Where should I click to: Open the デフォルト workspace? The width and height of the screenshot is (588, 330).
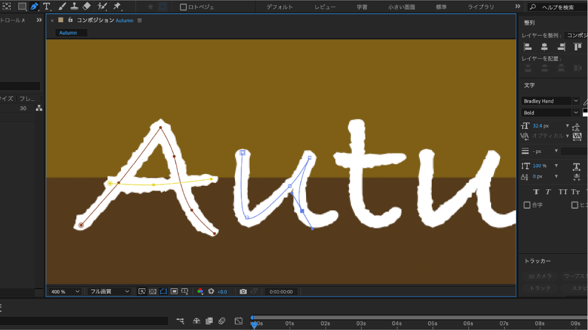(280, 7)
